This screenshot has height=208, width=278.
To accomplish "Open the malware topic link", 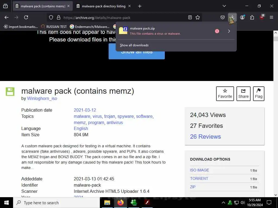I will pyautogui.click(x=82, y=116).
